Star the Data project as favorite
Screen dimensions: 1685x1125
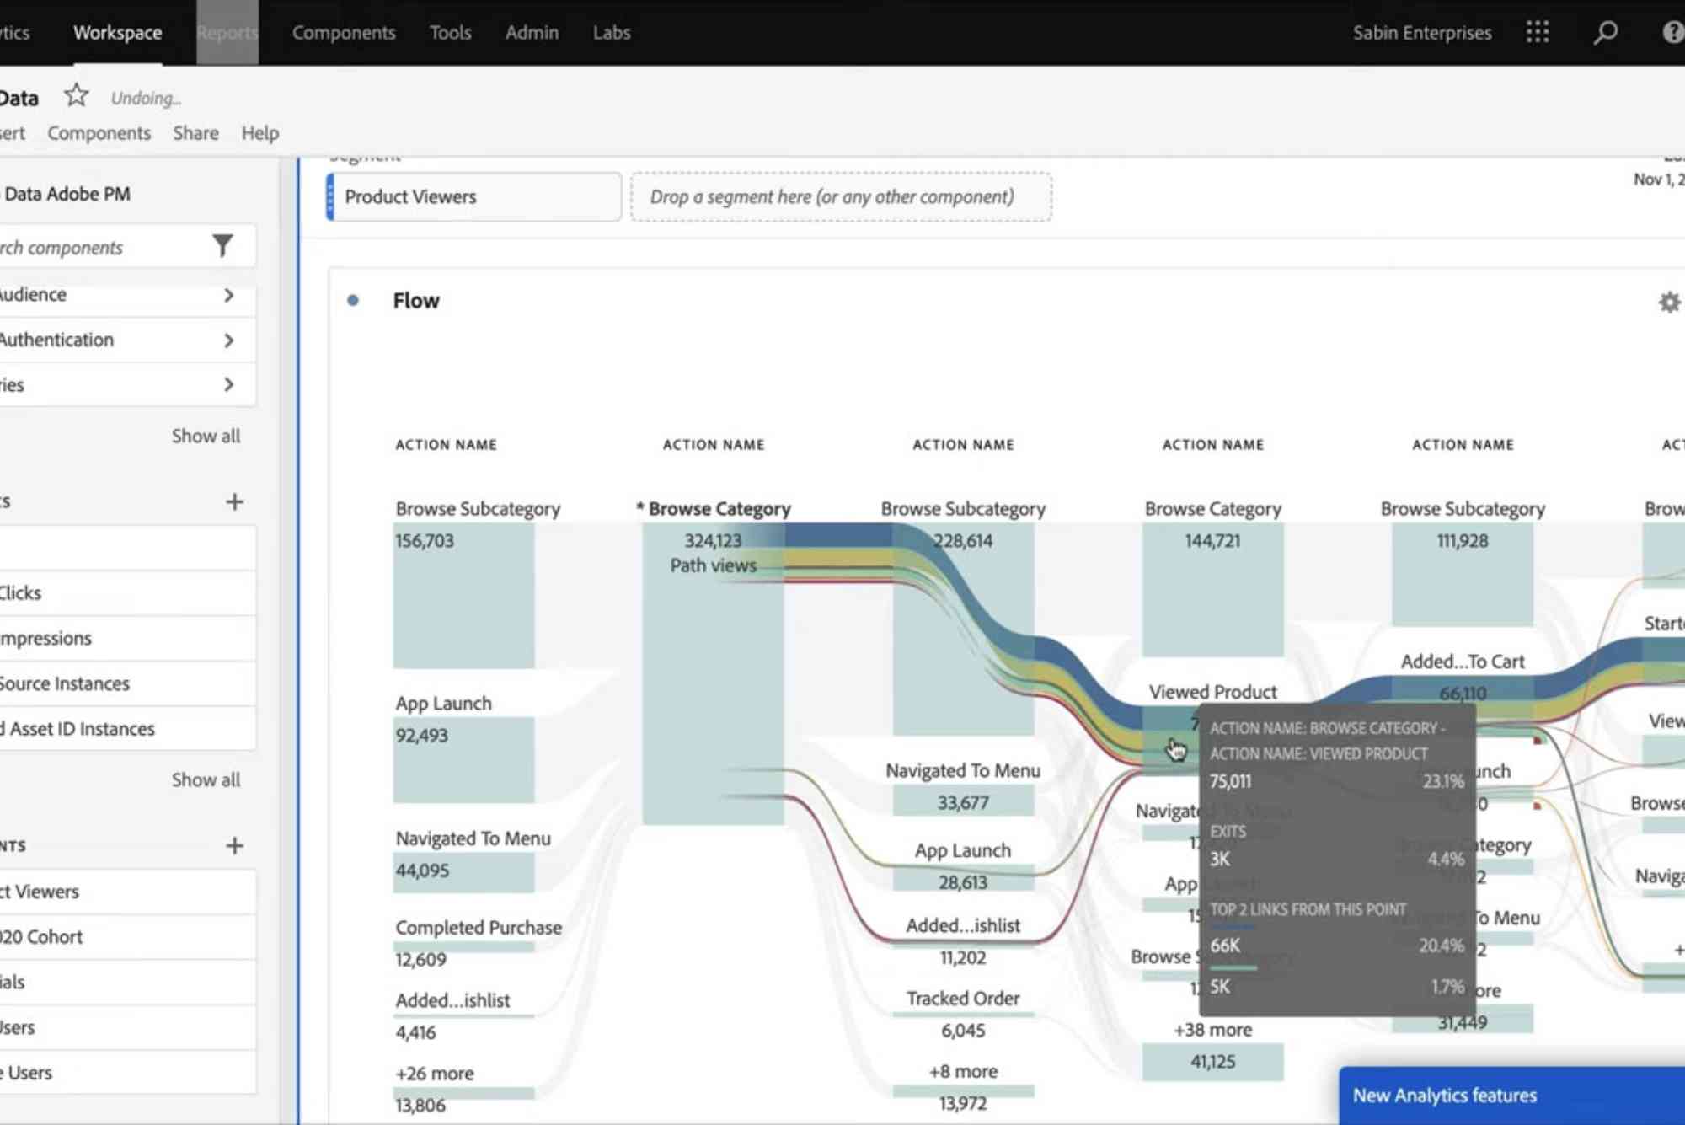click(76, 96)
